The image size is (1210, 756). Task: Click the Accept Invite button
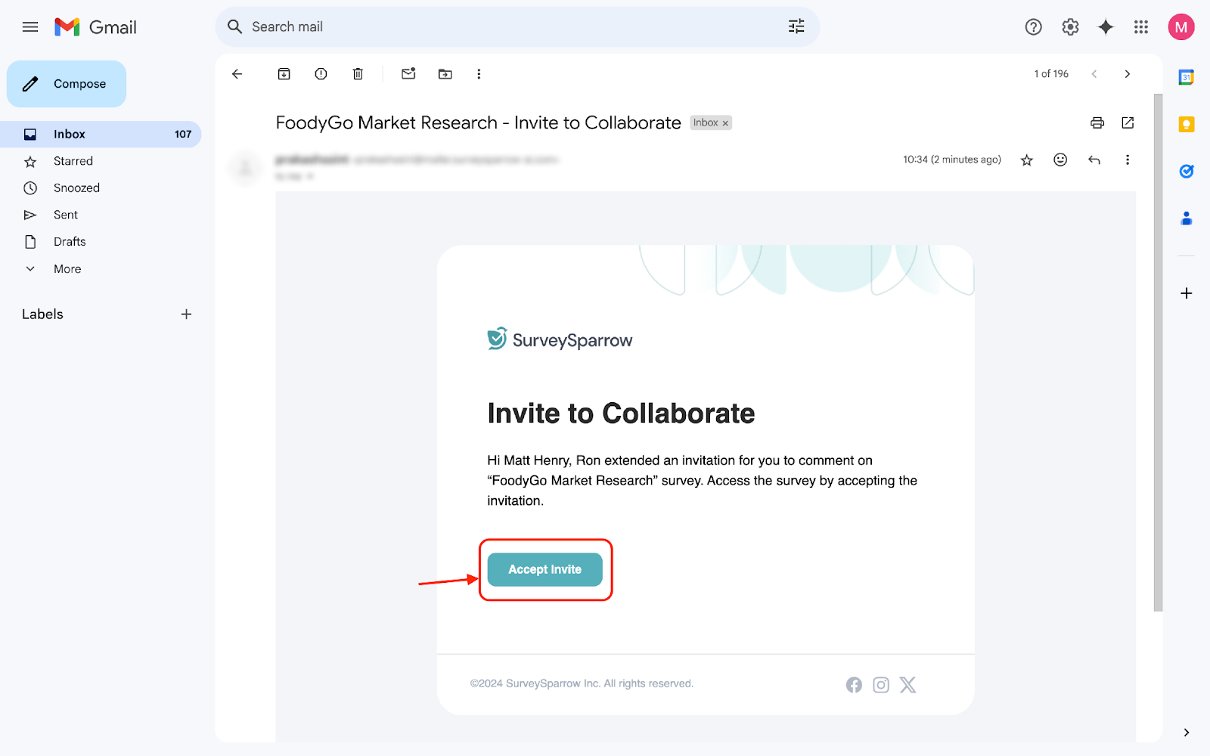pyautogui.click(x=544, y=569)
